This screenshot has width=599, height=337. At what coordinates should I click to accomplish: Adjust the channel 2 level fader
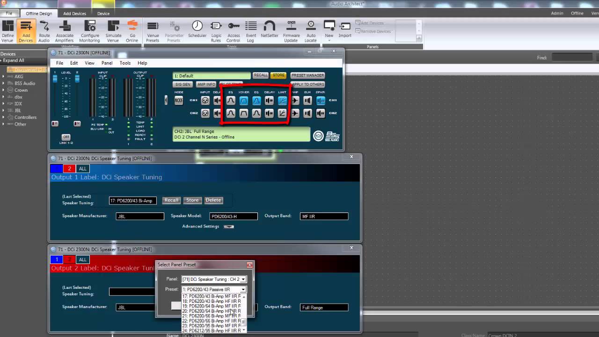77,79
